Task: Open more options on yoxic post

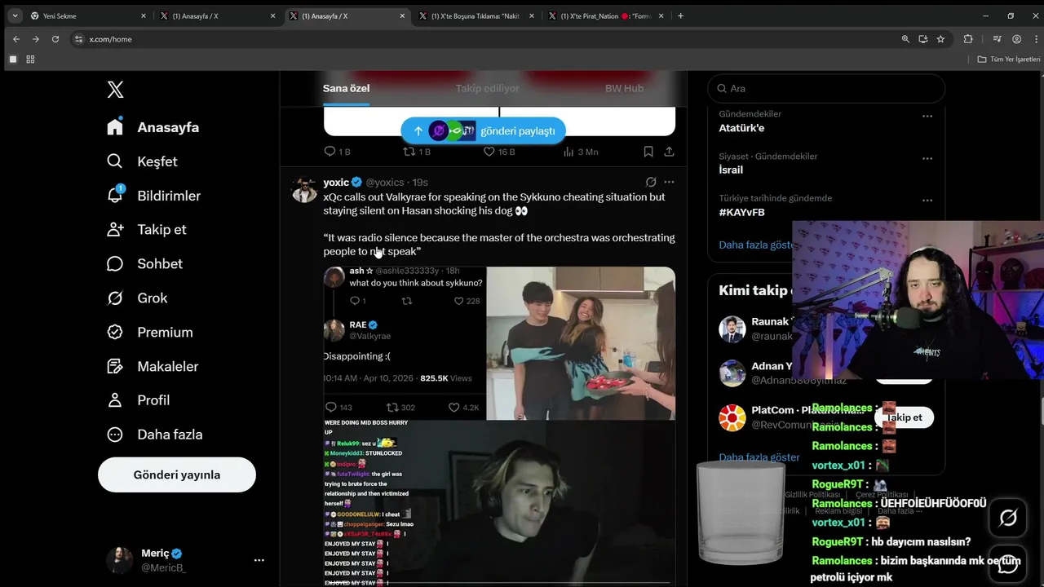Action: [669, 182]
